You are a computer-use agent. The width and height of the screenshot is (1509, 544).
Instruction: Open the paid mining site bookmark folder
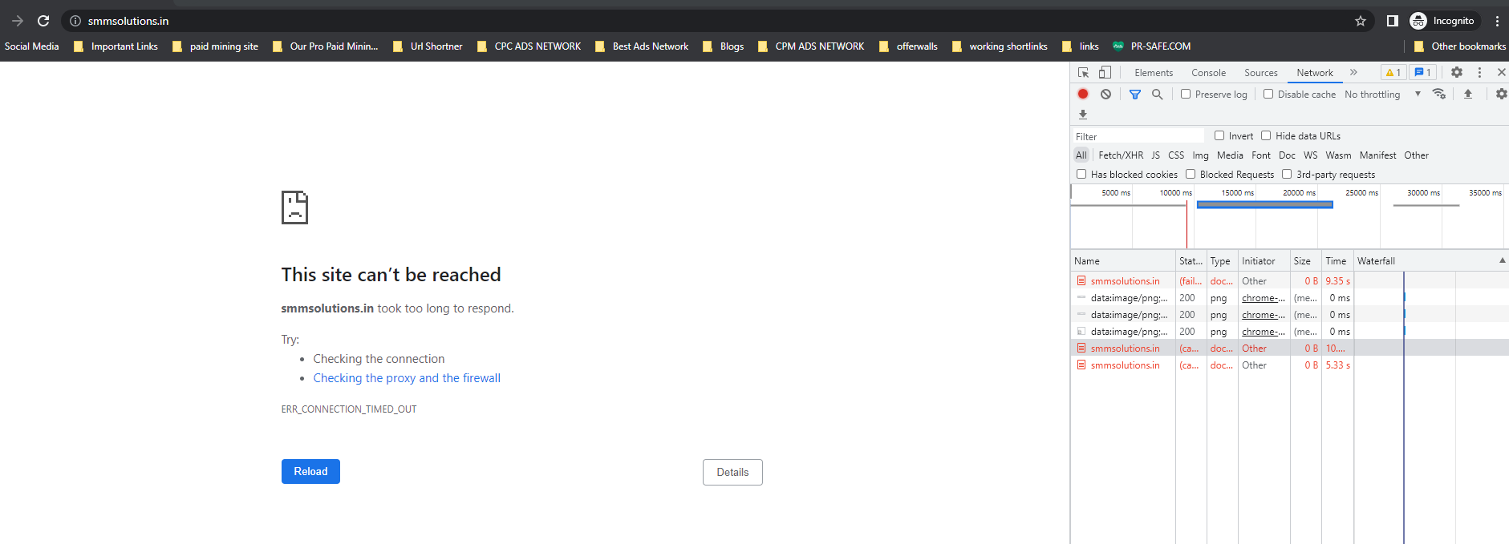tap(215, 46)
